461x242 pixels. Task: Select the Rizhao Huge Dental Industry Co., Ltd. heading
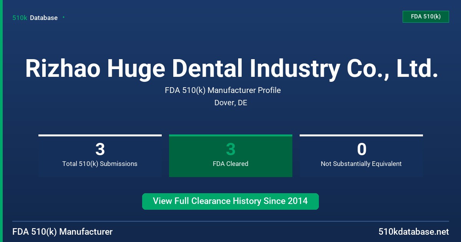(x=232, y=68)
